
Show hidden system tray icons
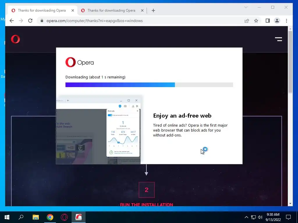click(x=246, y=217)
